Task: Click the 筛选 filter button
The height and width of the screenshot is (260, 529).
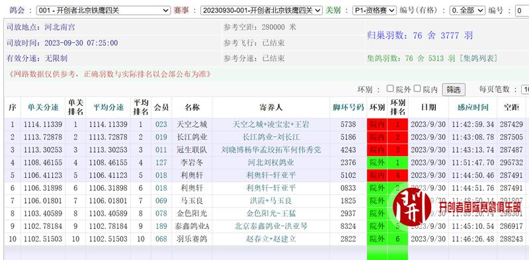Action: [454, 90]
